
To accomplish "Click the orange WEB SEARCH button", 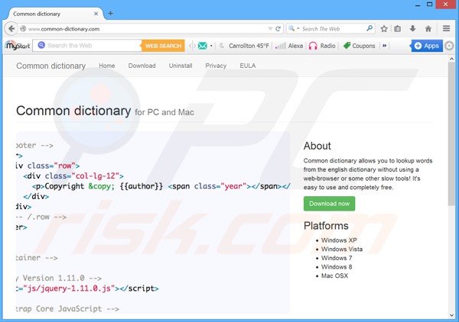I will [164, 46].
